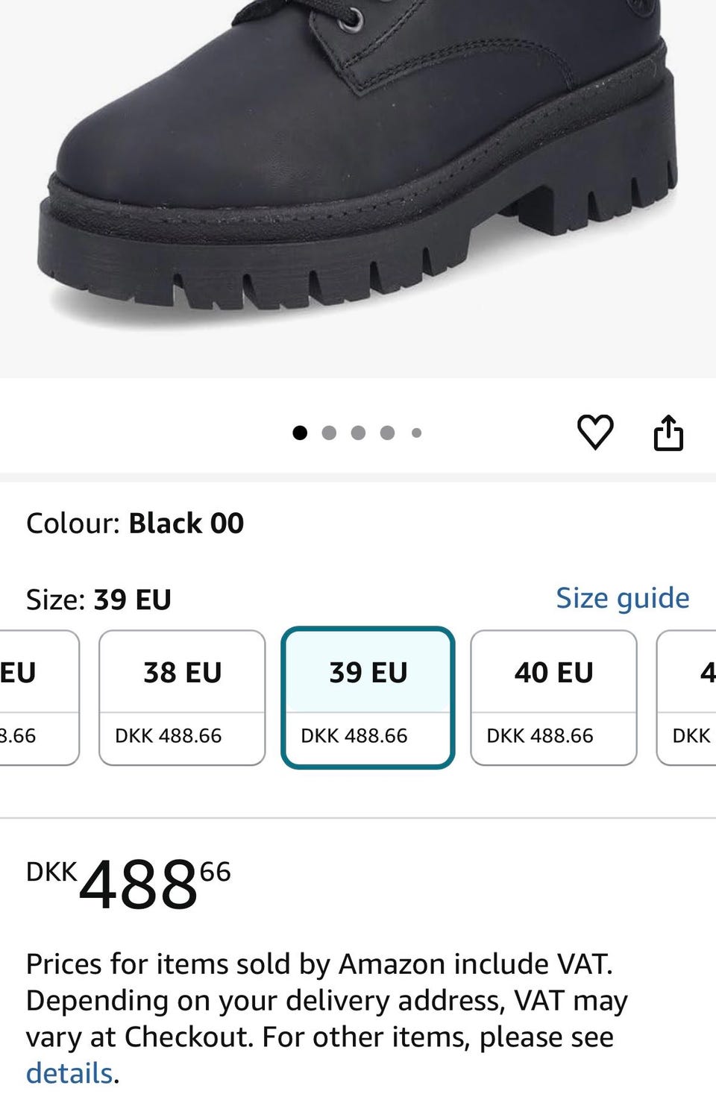Tap the Size: 39 EU heading

[x=98, y=600]
